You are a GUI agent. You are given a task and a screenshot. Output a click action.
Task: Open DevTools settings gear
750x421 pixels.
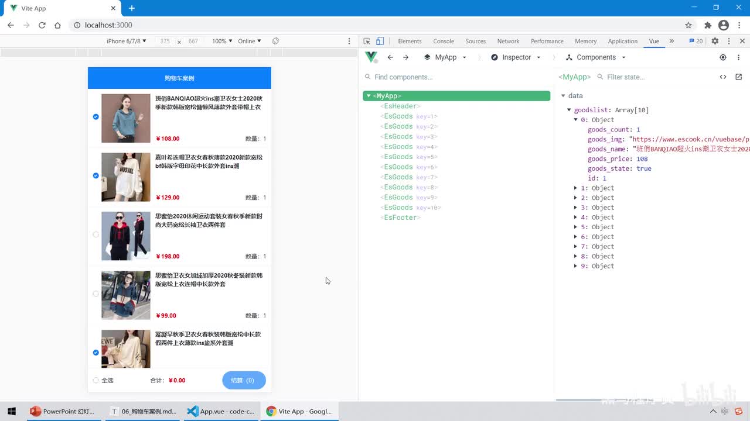click(715, 41)
